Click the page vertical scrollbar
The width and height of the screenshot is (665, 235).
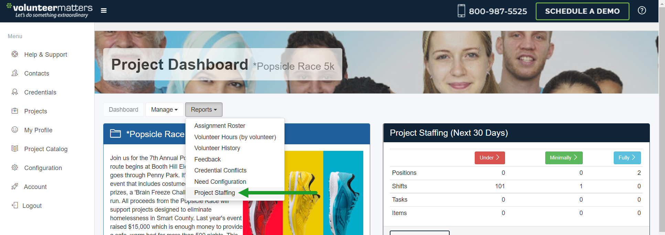point(662,117)
